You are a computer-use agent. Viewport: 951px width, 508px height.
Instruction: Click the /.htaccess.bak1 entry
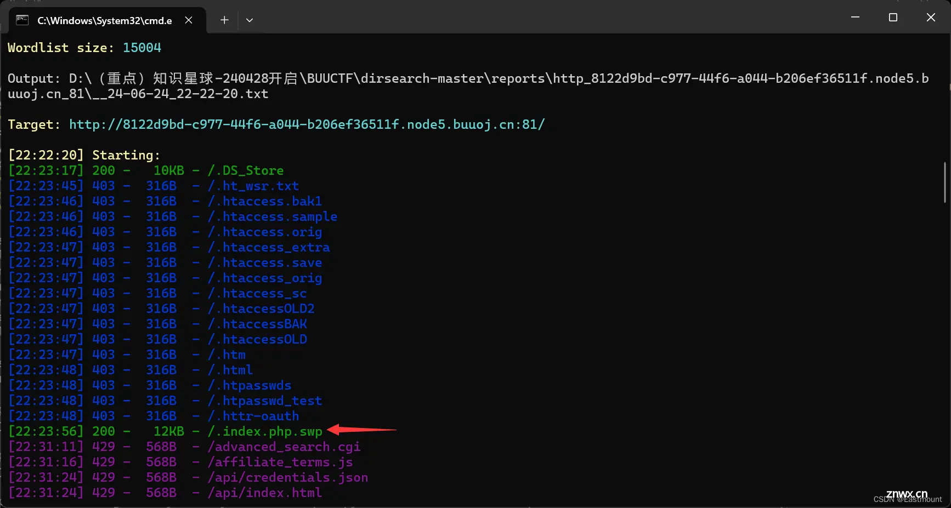pyautogui.click(x=265, y=201)
